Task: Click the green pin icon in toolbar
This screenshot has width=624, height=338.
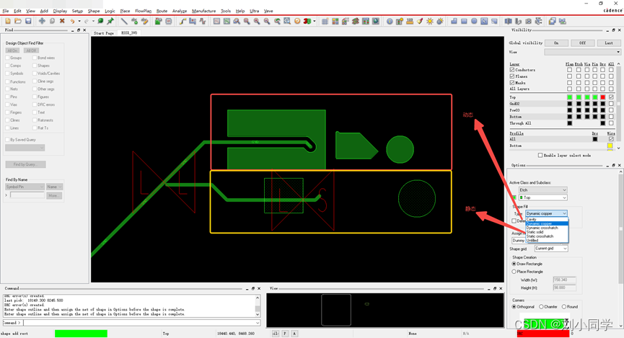Action: (110, 22)
